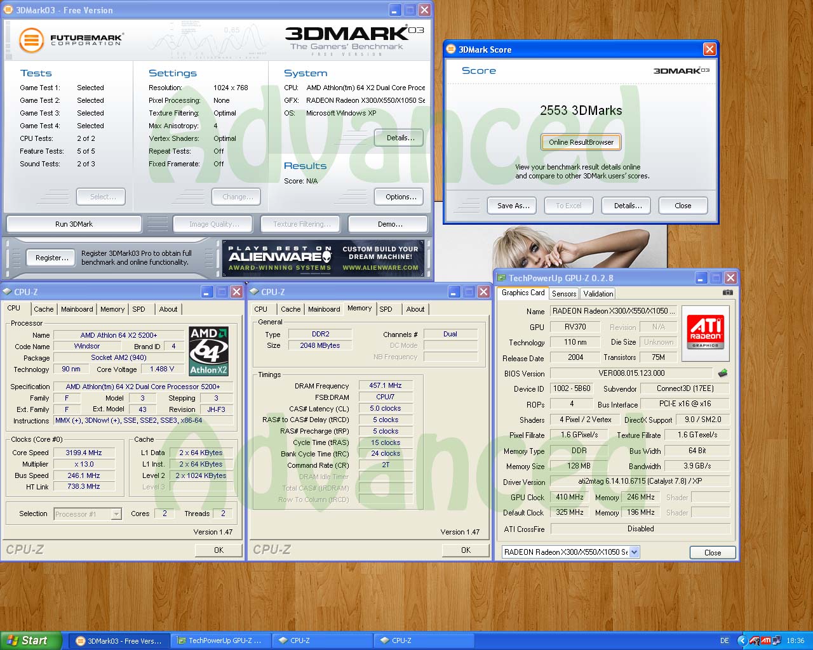Switch to first CPU-Z taskbar button
This screenshot has height=650, width=813.
click(x=322, y=640)
